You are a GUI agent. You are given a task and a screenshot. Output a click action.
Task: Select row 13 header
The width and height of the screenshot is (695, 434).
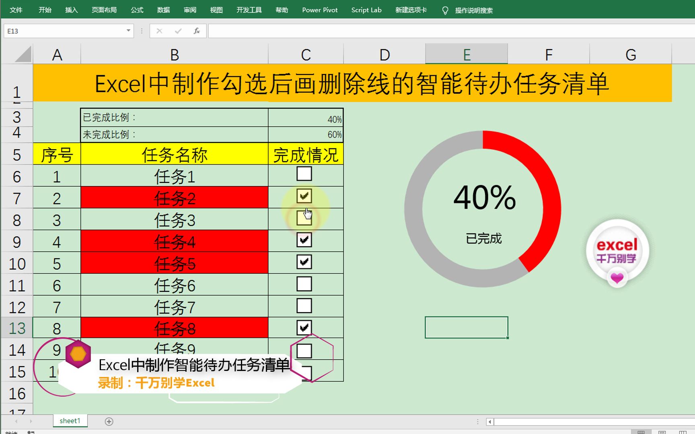pyautogui.click(x=17, y=328)
